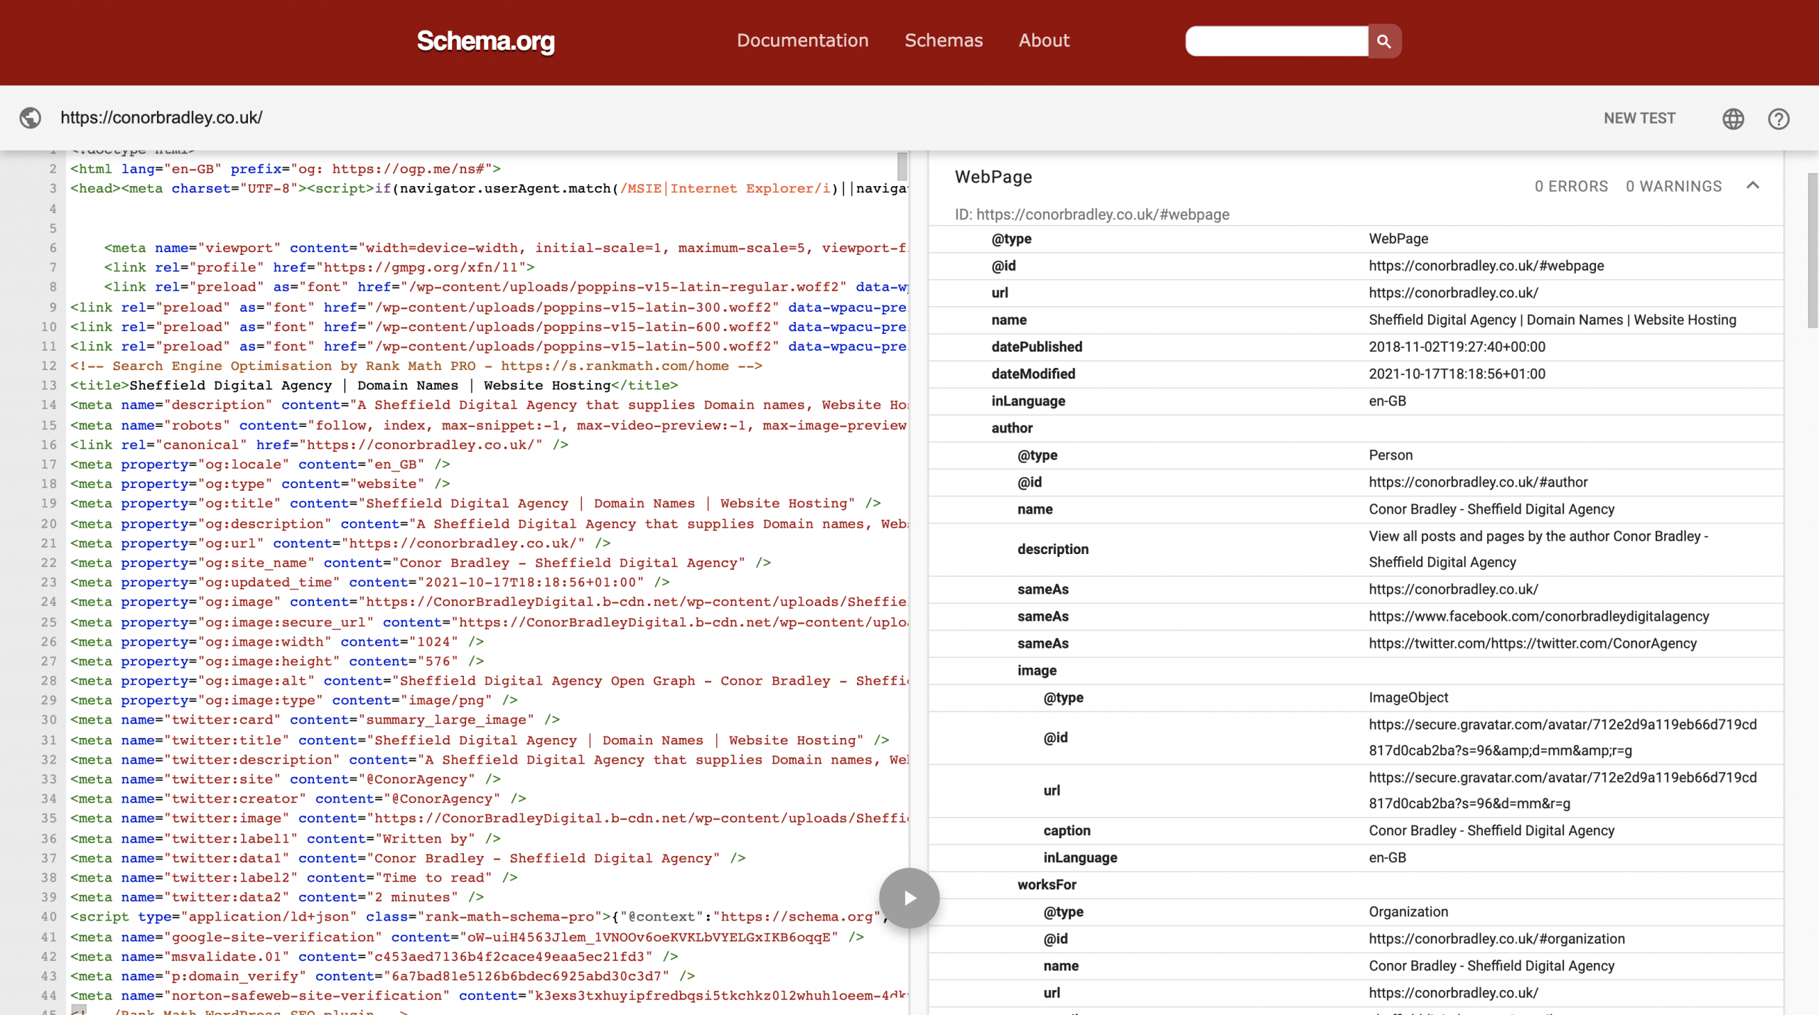Click the ID #webpage line
This screenshot has width=1819, height=1015.
(x=1091, y=215)
